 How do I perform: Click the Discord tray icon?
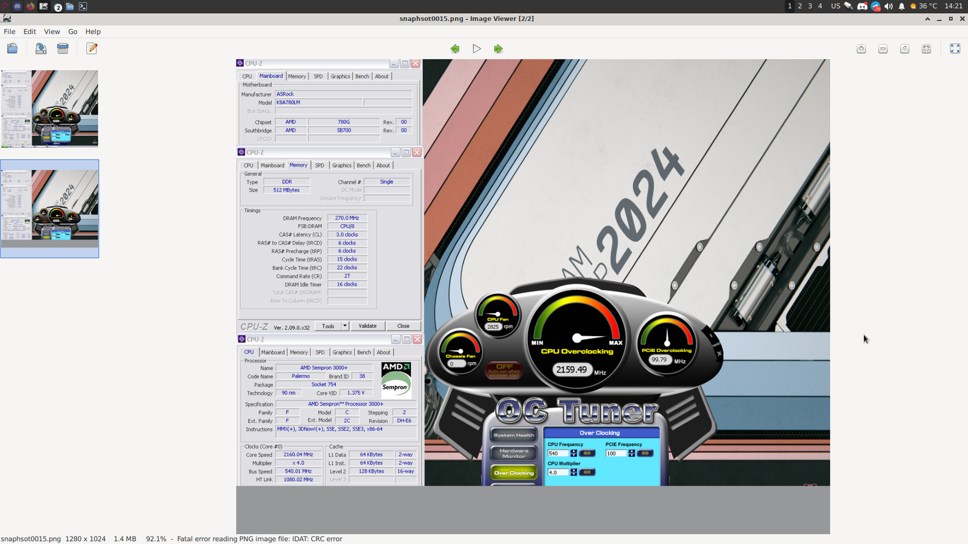click(x=862, y=6)
